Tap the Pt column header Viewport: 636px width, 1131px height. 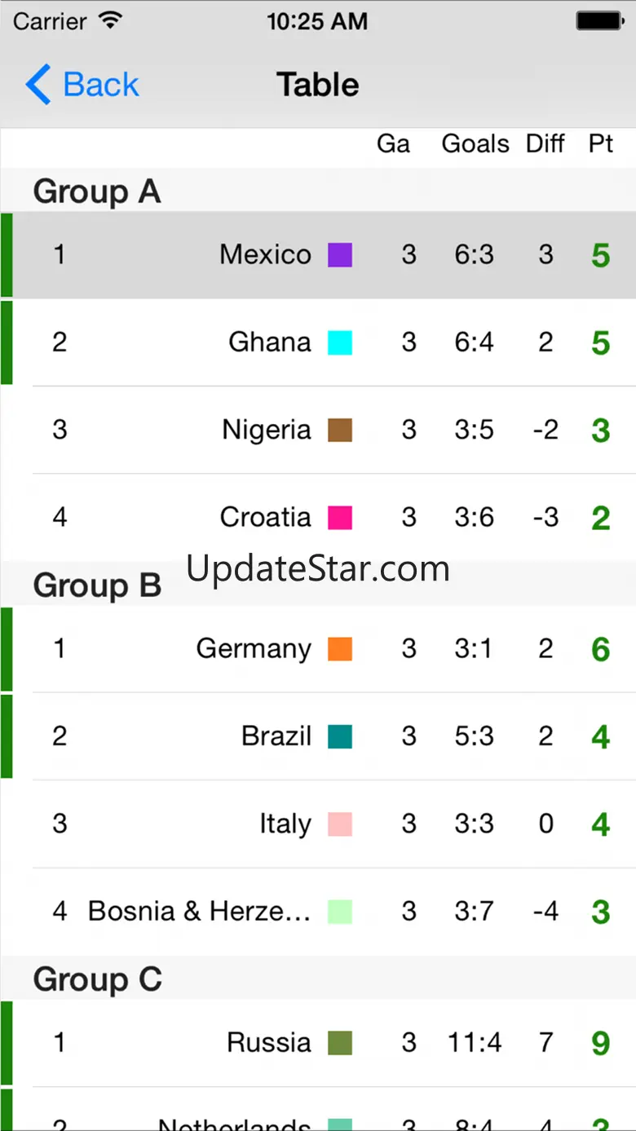pos(601,144)
